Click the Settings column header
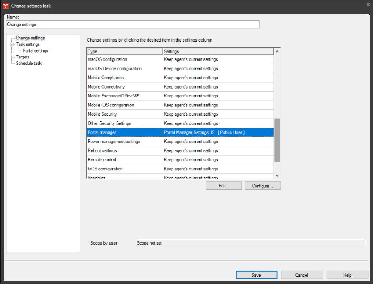 [x=218, y=51]
